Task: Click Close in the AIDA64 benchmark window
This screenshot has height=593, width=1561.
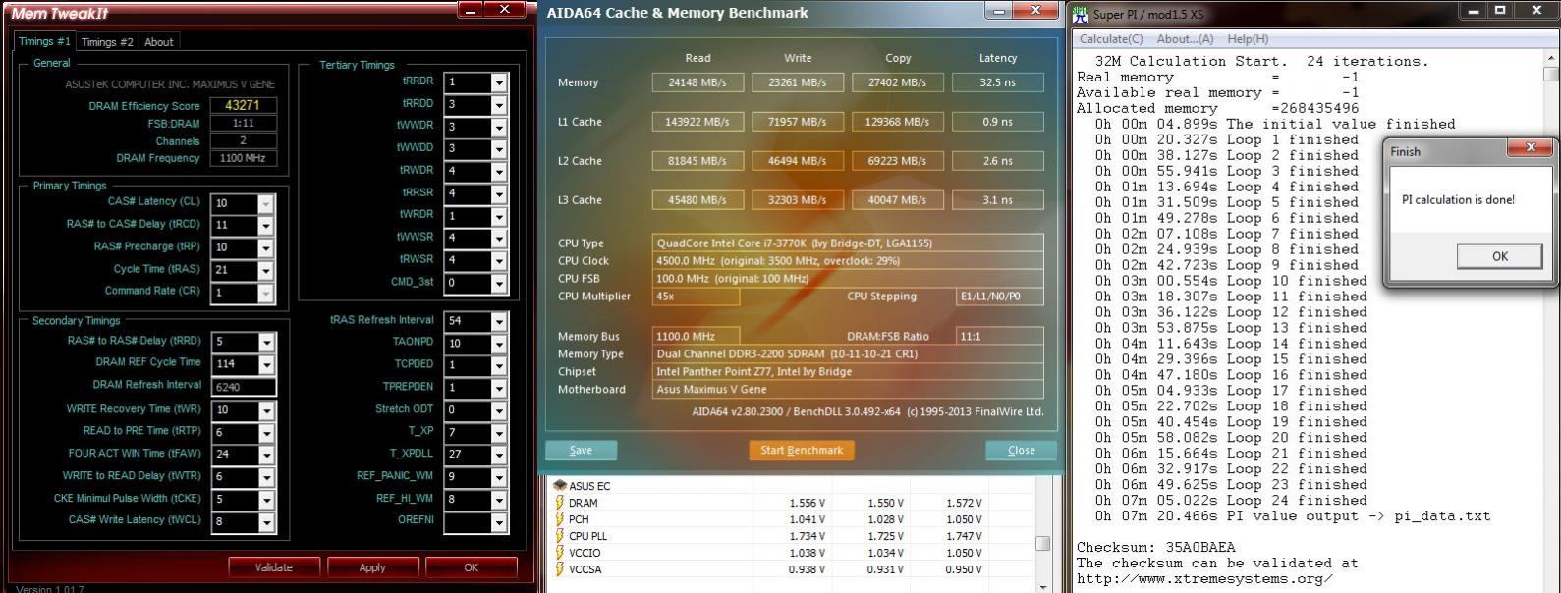Action: 1022,450
